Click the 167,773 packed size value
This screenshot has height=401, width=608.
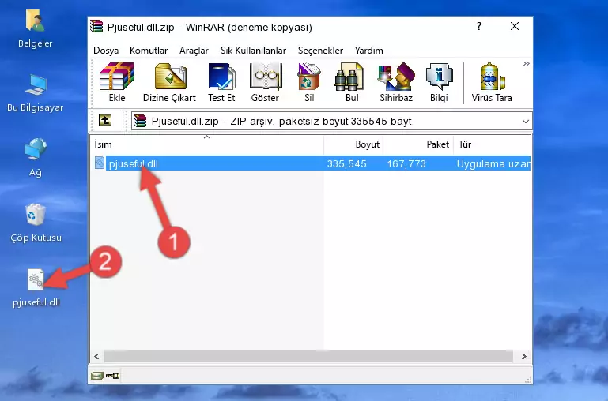pyautogui.click(x=406, y=163)
